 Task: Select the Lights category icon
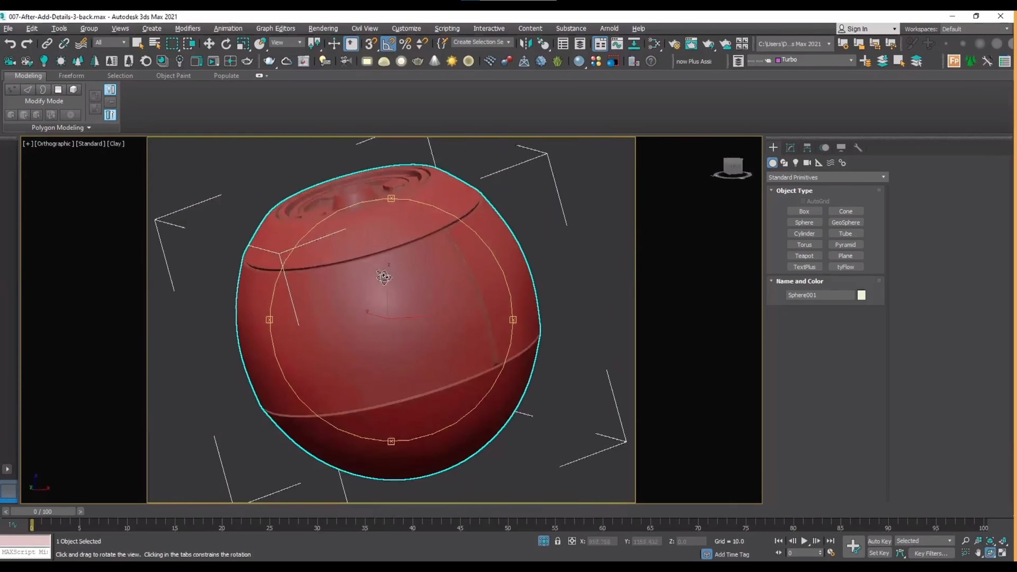click(795, 163)
